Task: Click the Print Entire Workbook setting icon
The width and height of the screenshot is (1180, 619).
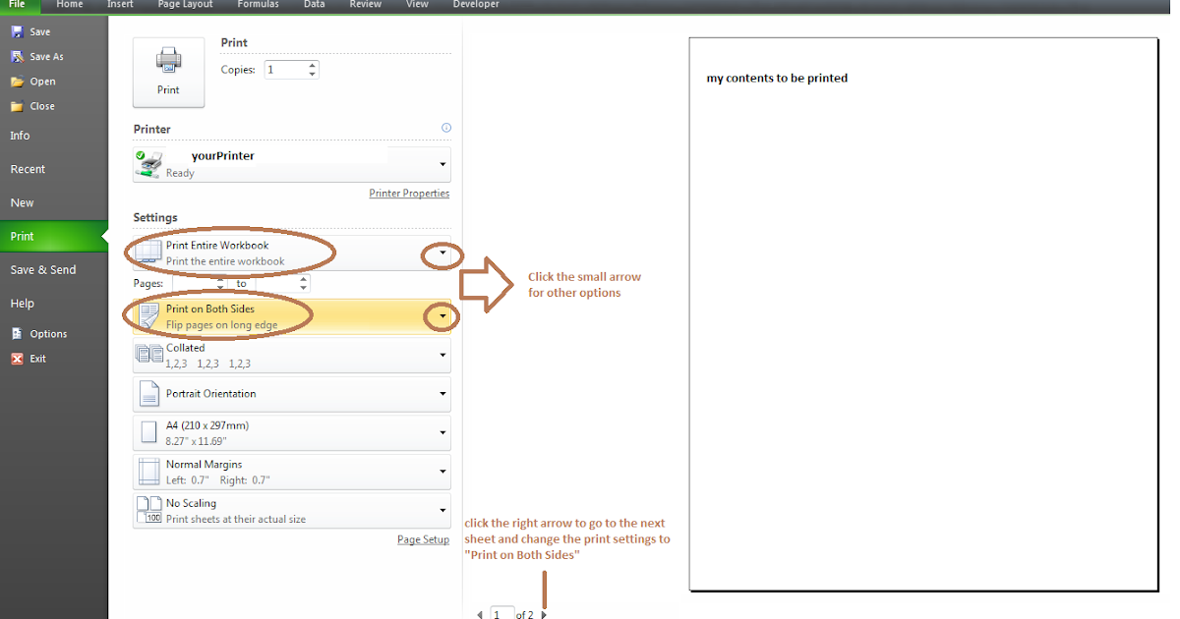Action: tap(147, 252)
